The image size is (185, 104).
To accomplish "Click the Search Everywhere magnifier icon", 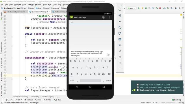I will pos(180,8).
